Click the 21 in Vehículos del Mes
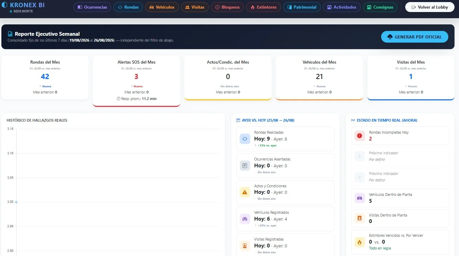This screenshot has width=459, height=256. coord(319,77)
